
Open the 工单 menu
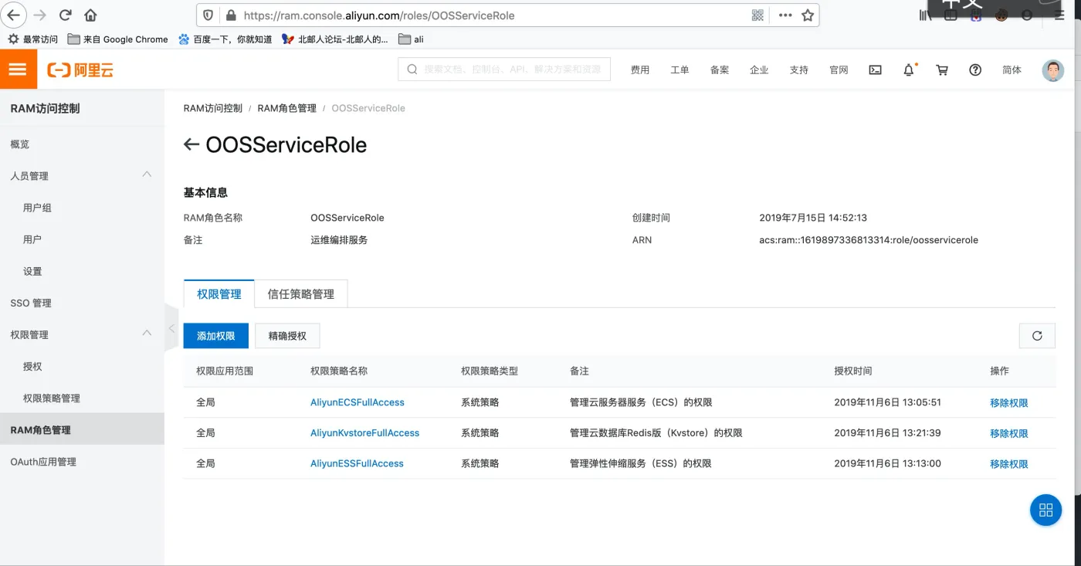(679, 69)
